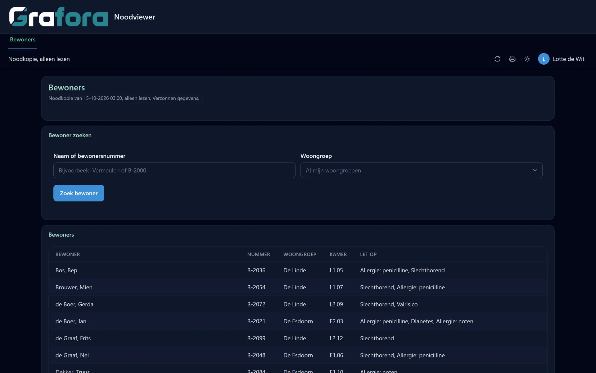Toggle the light theme sun icon
596x373 pixels.
pyautogui.click(x=527, y=59)
